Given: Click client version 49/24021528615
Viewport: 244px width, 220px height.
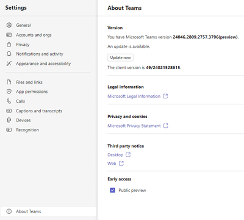Looking at the screenshot, I should 163,67.
